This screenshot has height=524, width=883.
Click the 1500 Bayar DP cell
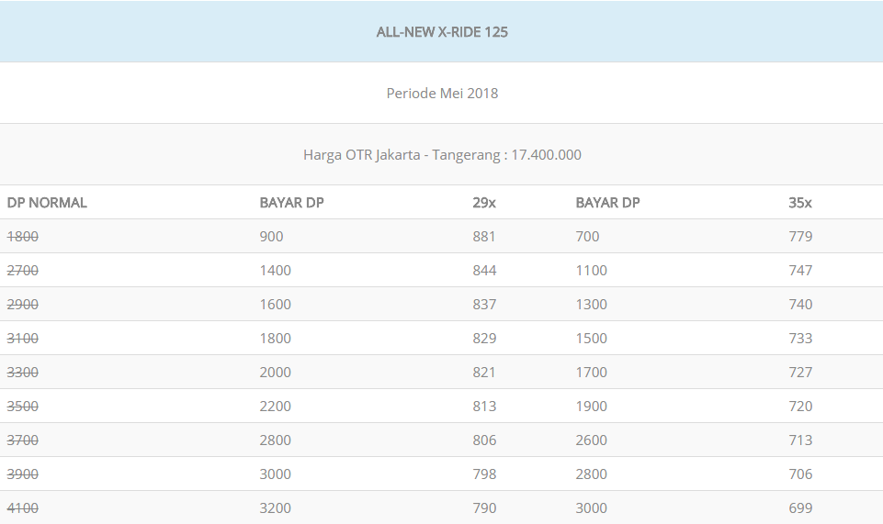592,339
